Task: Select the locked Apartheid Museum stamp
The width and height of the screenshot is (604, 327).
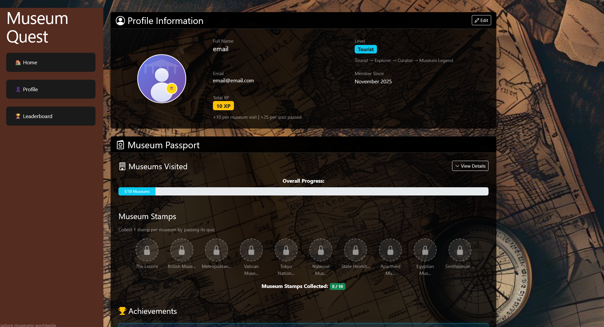Action: pos(390,250)
